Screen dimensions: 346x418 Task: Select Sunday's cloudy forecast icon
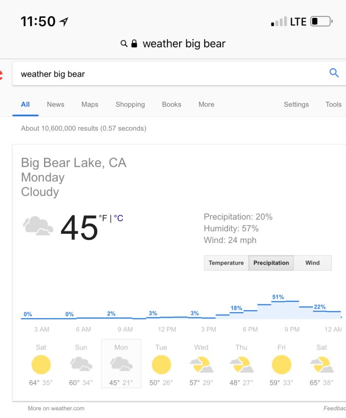click(81, 364)
